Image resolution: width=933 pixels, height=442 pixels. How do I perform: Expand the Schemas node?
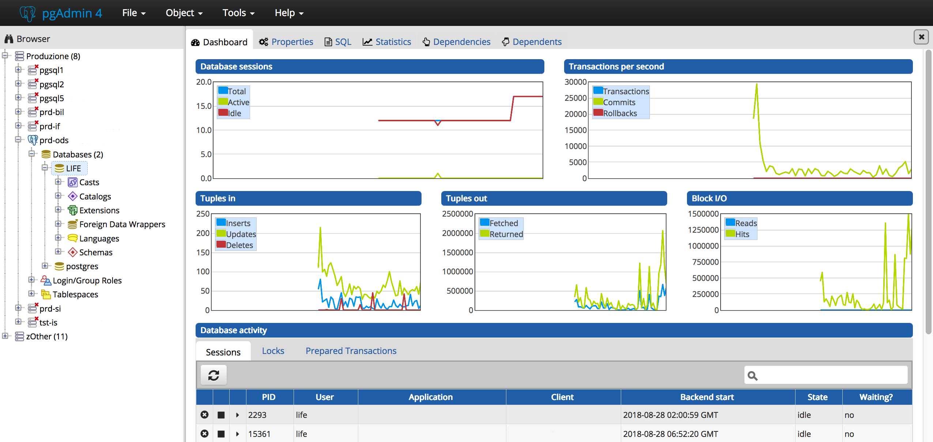point(58,251)
